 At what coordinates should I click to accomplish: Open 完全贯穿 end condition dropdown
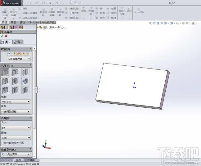click(x=19, y=154)
